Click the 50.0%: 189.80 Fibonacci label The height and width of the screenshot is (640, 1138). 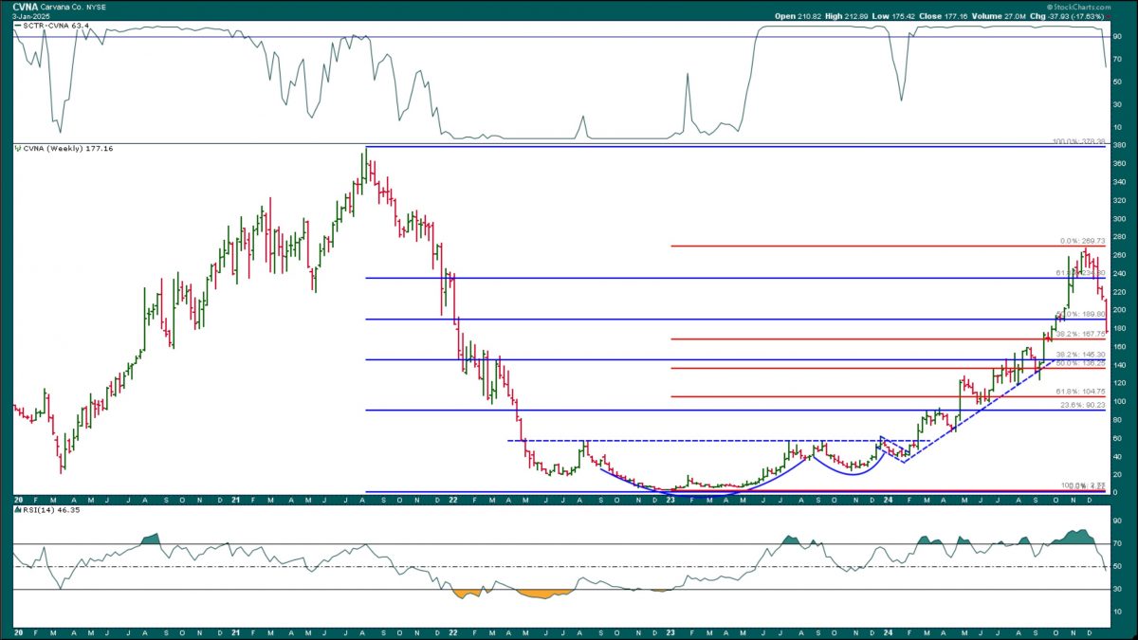pyautogui.click(x=1083, y=314)
